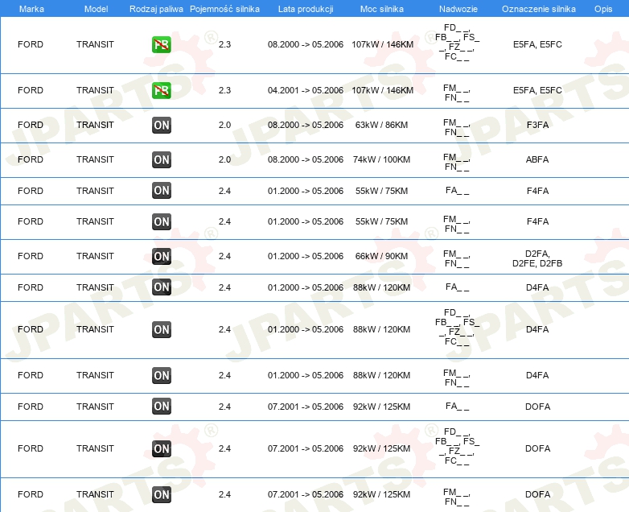Click the 08.2000 -> 05.2006 cell in the ABFA row
Viewport: 629px width, 512px height.
point(306,160)
